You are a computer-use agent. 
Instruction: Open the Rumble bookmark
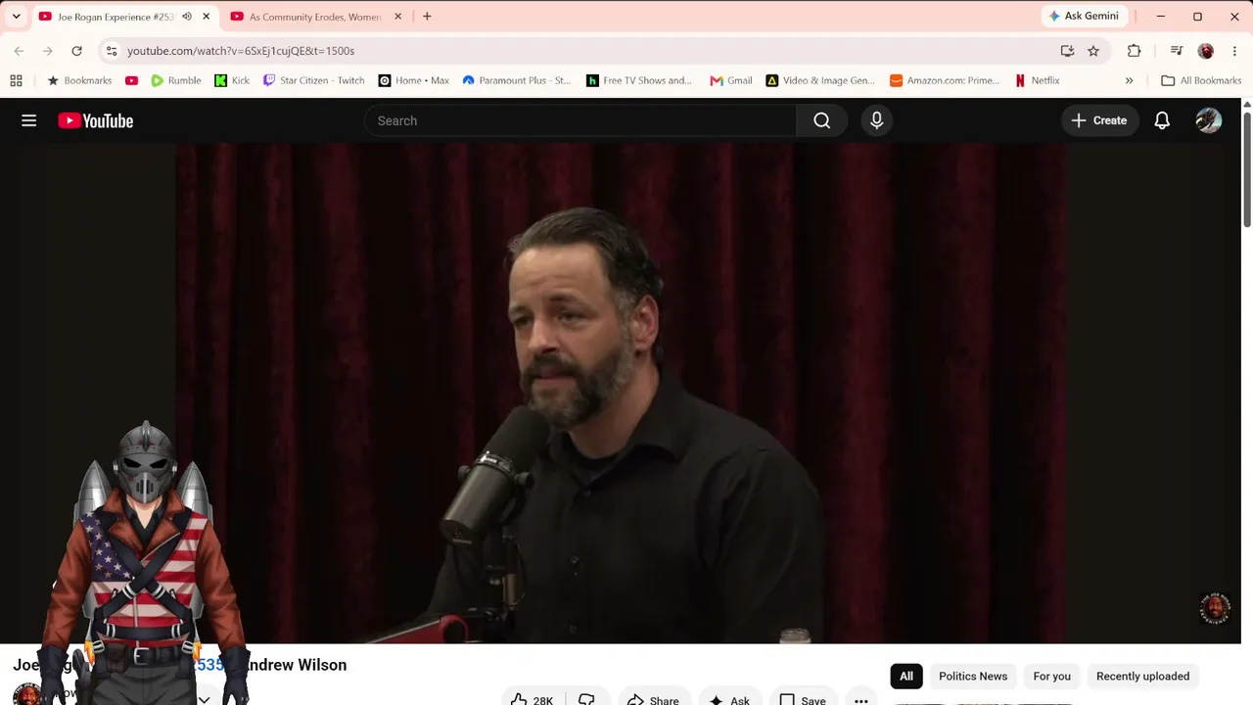click(x=175, y=80)
